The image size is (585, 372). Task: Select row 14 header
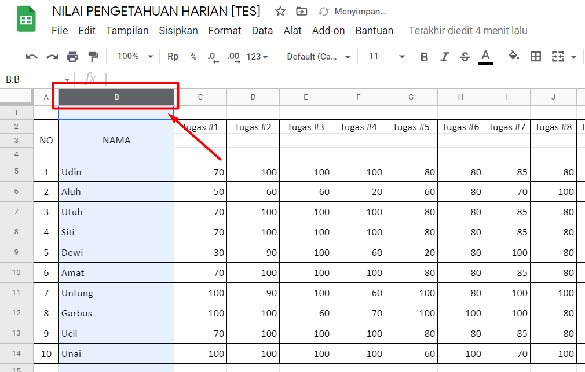pos(16,353)
